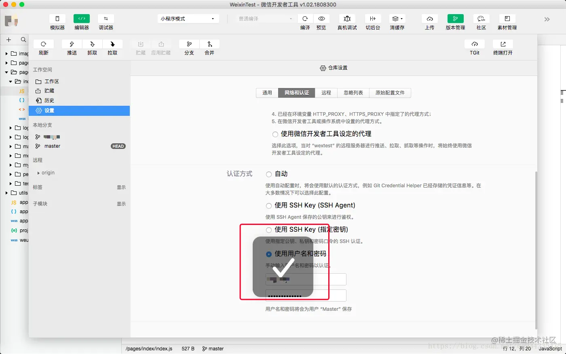The height and width of the screenshot is (354, 566).
Task: Click the file search magnifier icon
Action: coord(23,40)
